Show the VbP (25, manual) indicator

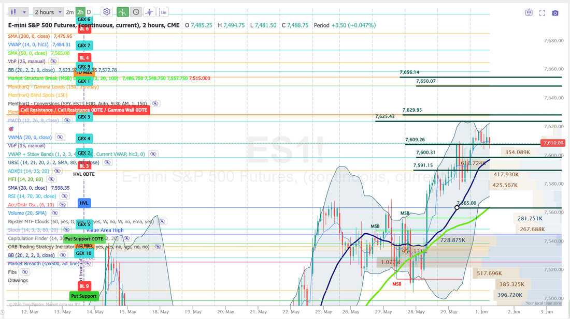click(x=53, y=61)
